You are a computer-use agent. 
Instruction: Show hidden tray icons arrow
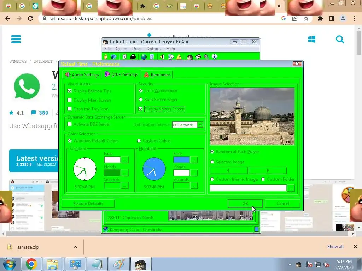point(290,264)
